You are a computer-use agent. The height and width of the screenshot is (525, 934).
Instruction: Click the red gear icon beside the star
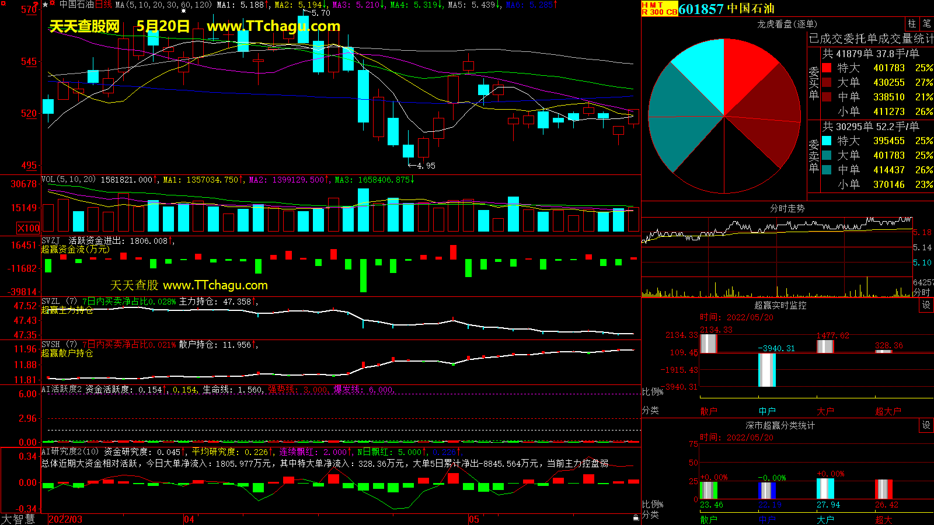click(x=53, y=4)
